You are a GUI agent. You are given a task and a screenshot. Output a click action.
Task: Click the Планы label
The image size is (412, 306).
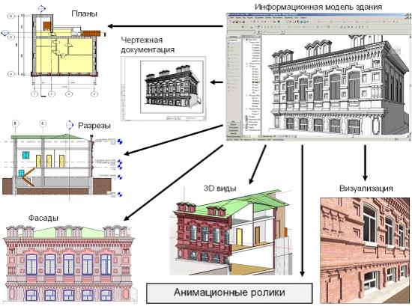tap(85, 13)
